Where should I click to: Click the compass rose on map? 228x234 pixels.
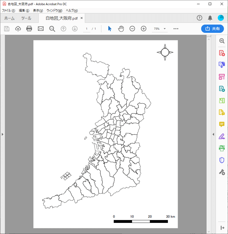point(165,52)
